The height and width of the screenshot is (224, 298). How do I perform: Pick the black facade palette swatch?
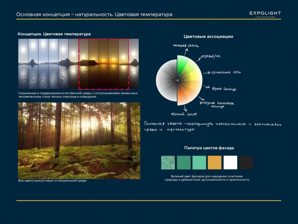[246, 162]
